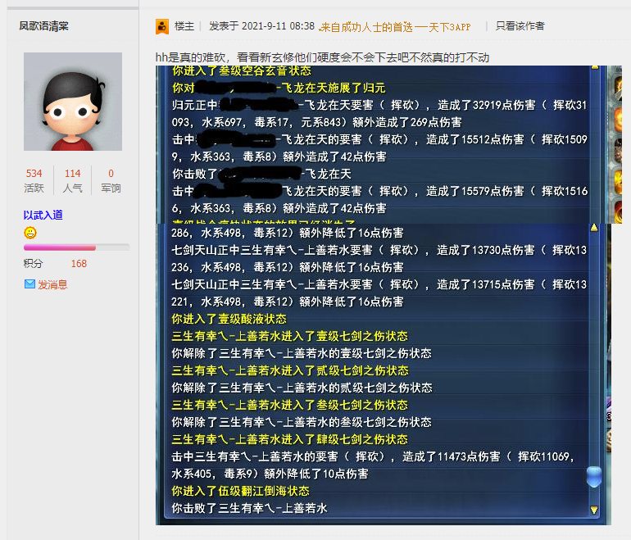Click the line 你进入了叁级空谷玄音状态
Screen dimensions: 631x540
(242, 70)
